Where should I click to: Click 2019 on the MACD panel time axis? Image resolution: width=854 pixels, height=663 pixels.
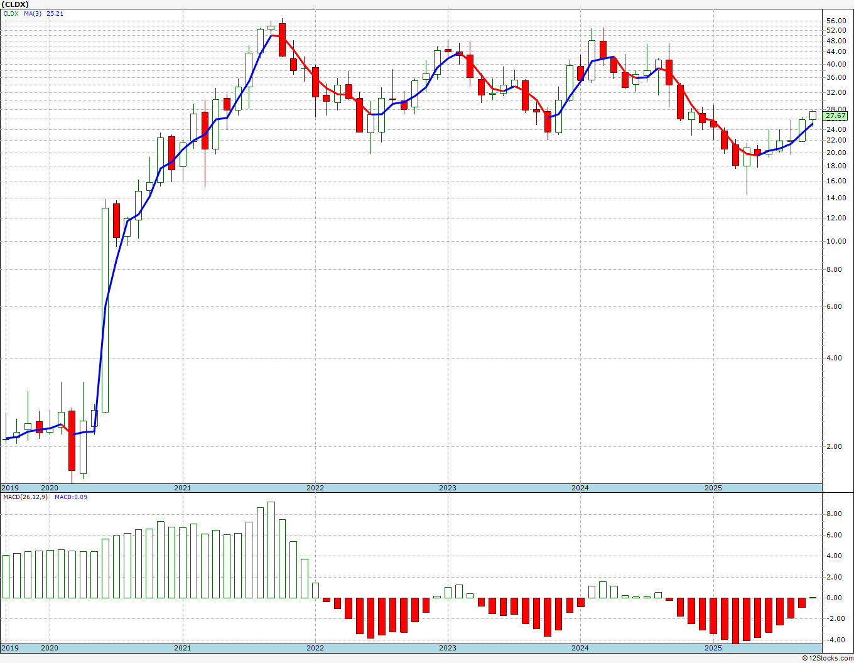pyautogui.click(x=9, y=648)
